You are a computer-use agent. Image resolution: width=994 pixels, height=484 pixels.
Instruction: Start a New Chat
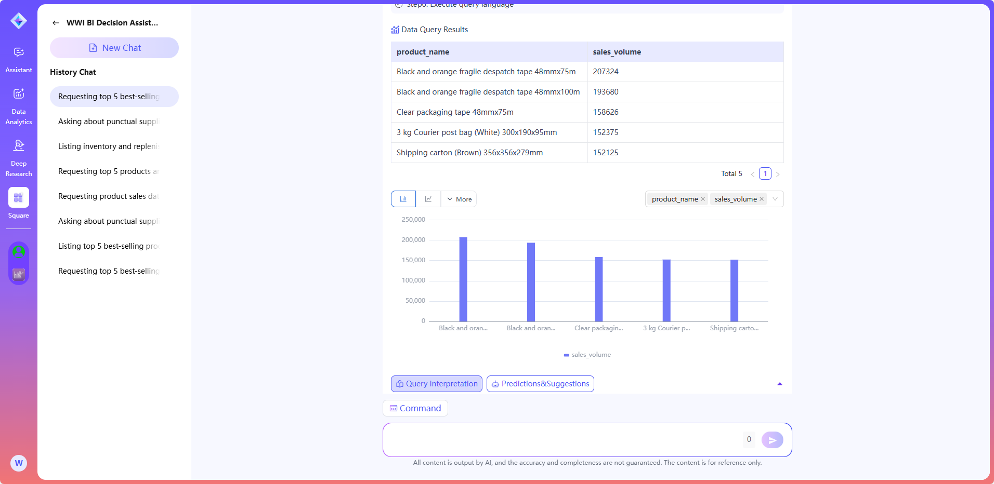(114, 48)
